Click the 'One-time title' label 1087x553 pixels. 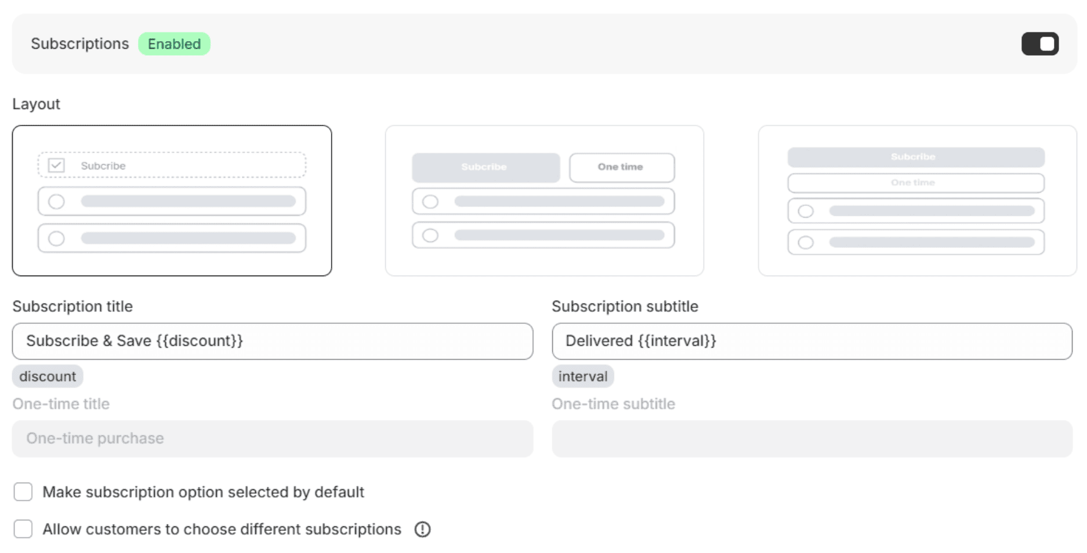point(61,404)
